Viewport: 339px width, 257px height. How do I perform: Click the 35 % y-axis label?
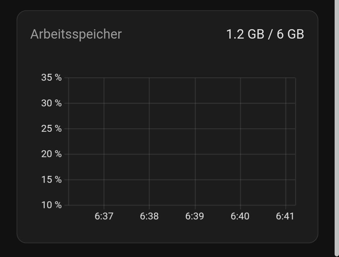(51, 78)
